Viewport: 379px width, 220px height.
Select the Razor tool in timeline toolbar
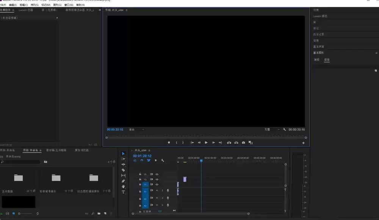[123, 170]
